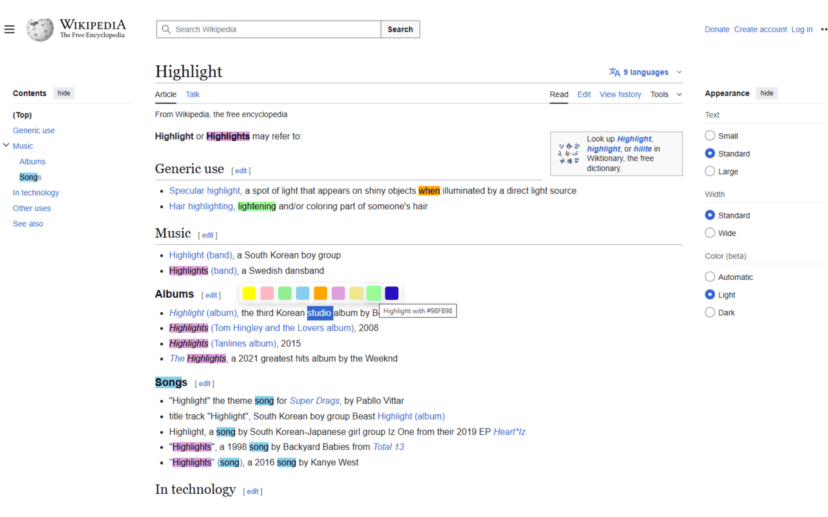Pick the pink highlight swatch

coord(267,293)
